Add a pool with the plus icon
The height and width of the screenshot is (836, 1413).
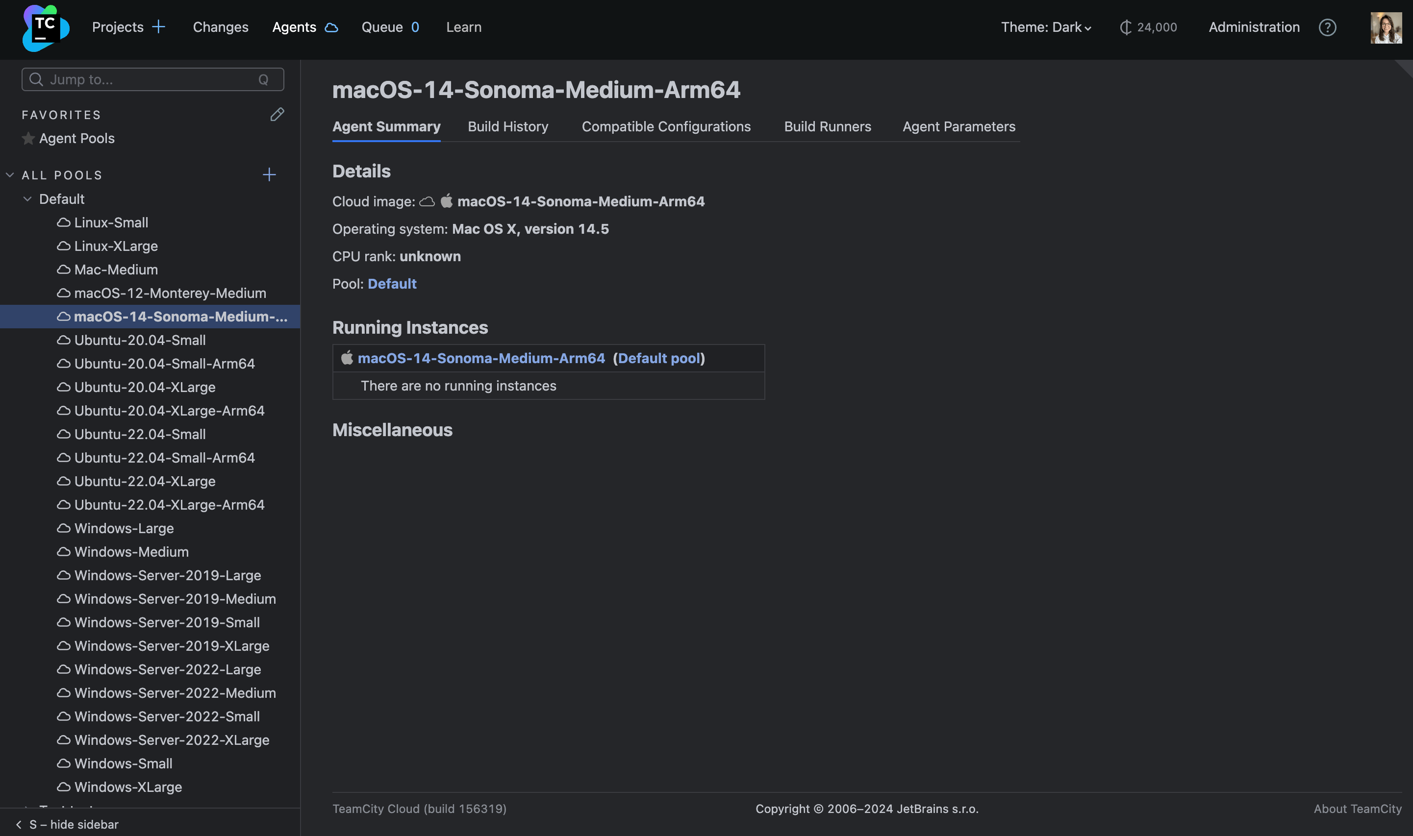269,174
